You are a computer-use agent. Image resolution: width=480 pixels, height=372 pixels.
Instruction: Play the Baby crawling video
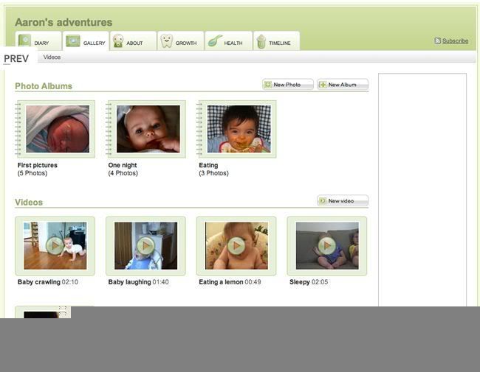tap(55, 246)
